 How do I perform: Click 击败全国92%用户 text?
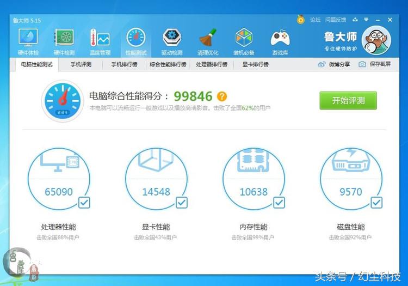pos(350,238)
